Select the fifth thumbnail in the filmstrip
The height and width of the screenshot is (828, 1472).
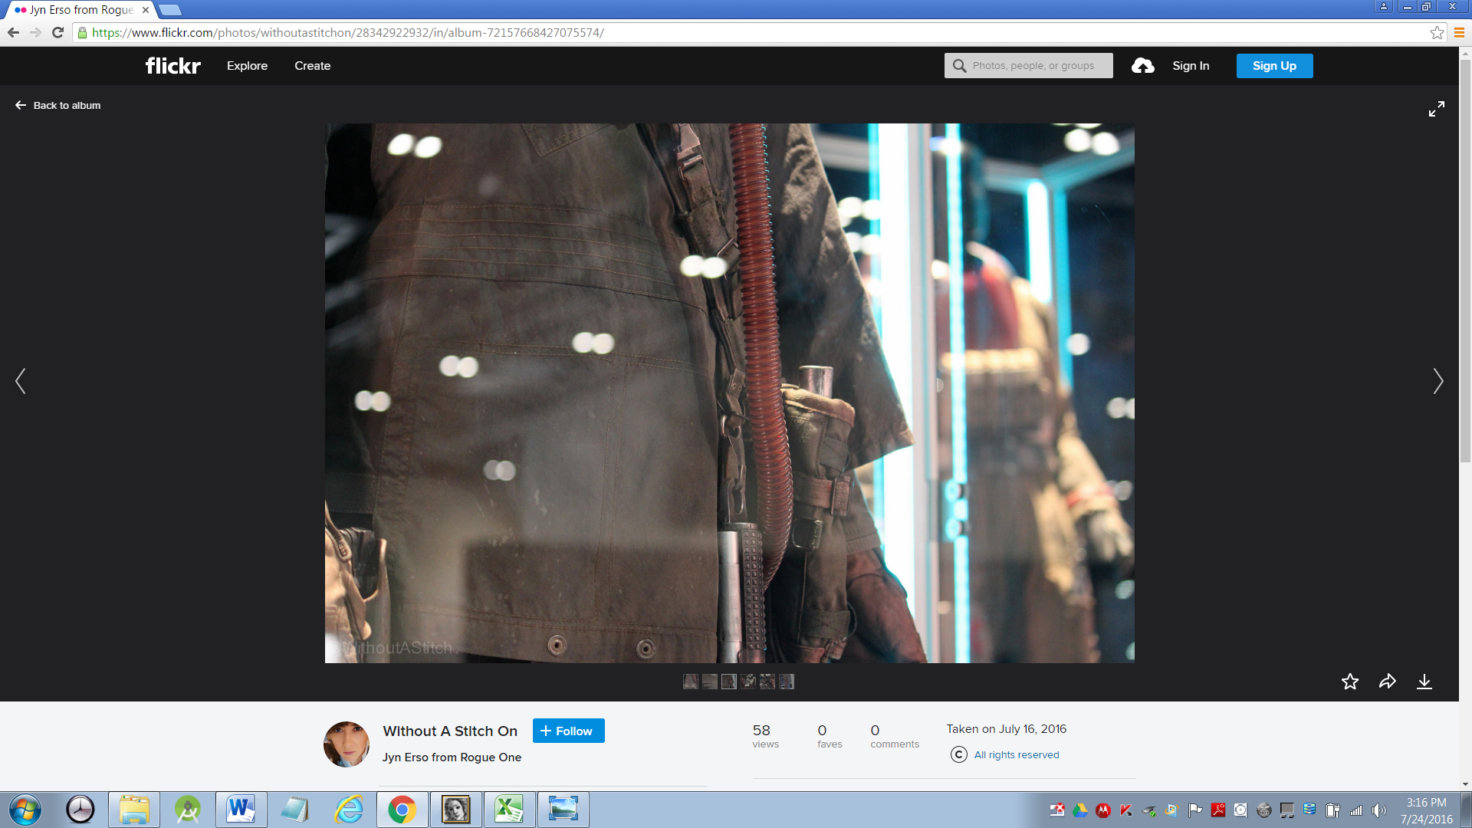coord(767,682)
